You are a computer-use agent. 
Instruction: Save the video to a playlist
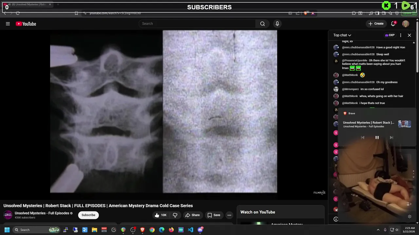coord(214,215)
